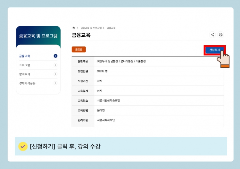Click the orange 모집중 status badge
This screenshot has width=240, height=169.
79,50
